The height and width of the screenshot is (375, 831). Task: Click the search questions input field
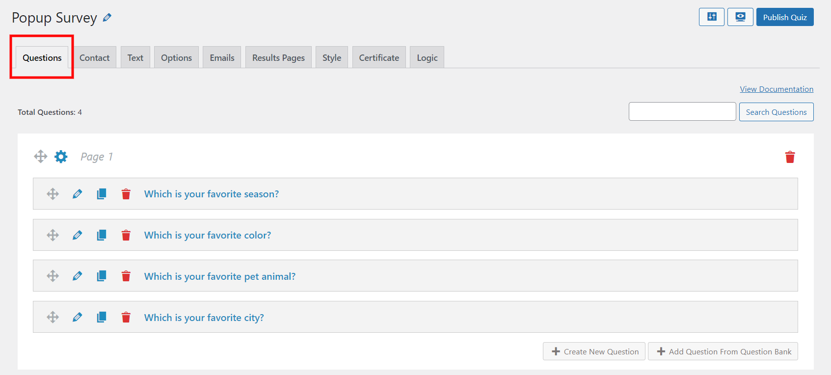coord(682,111)
